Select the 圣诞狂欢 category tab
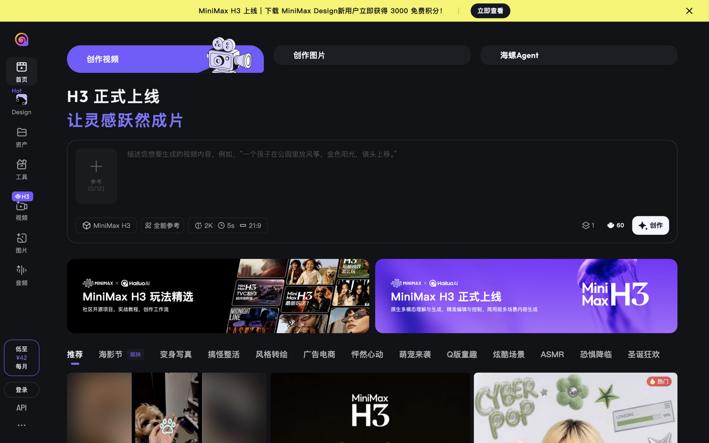Viewport: 709px width, 443px height. [x=644, y=354]
